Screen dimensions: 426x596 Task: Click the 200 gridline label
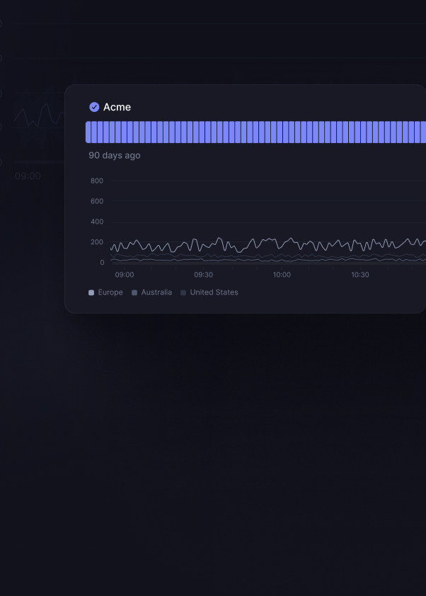click(97, 242)
